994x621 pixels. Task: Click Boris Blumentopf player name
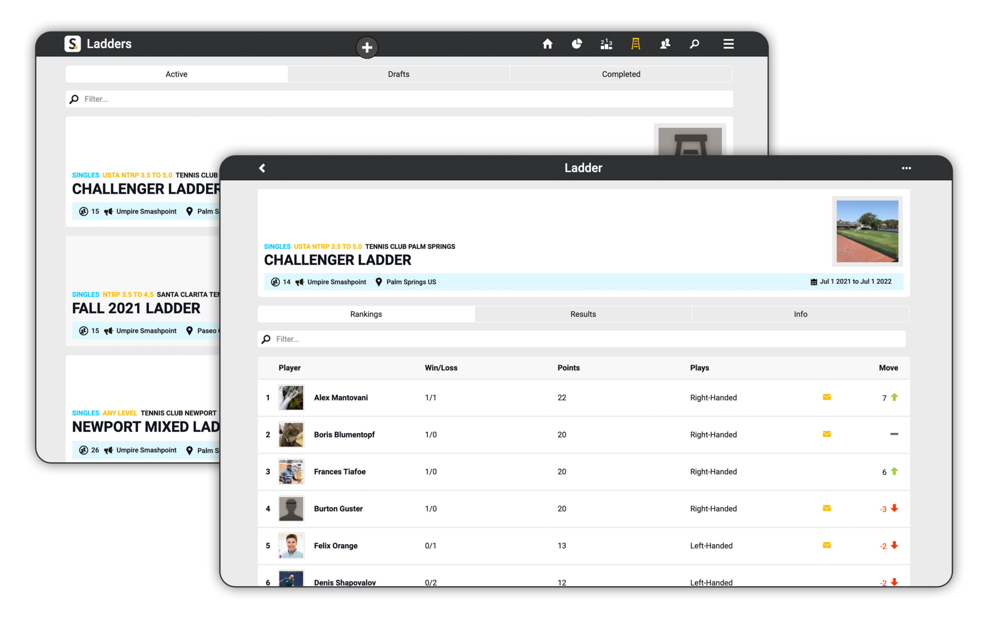[x=344, y=435]
